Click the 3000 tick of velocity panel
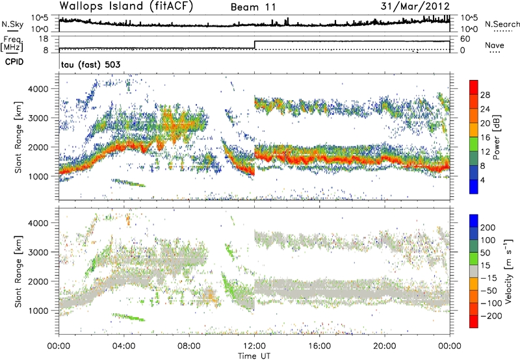Image resolution: width=520 pixels, height=360 pixels. coord(38,252)
